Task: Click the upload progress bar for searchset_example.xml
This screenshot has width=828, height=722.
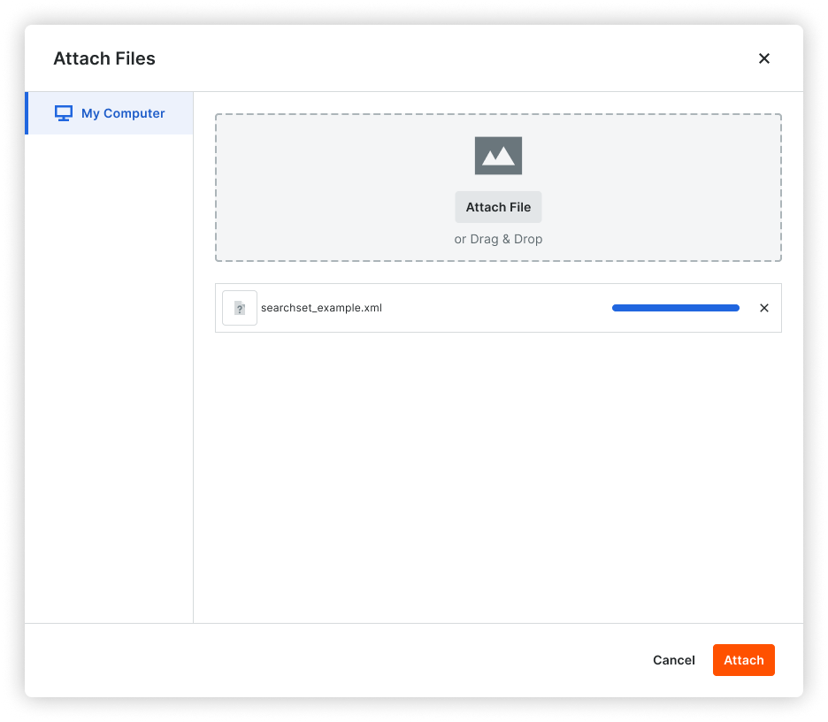Action: click(675, 308)
